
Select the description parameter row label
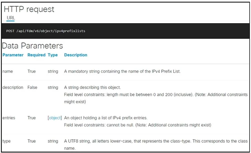point(13,87)
